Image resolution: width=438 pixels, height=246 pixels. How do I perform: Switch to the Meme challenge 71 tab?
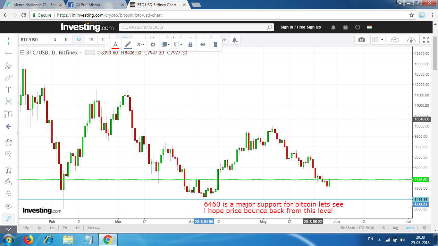[x=34, y=5]
